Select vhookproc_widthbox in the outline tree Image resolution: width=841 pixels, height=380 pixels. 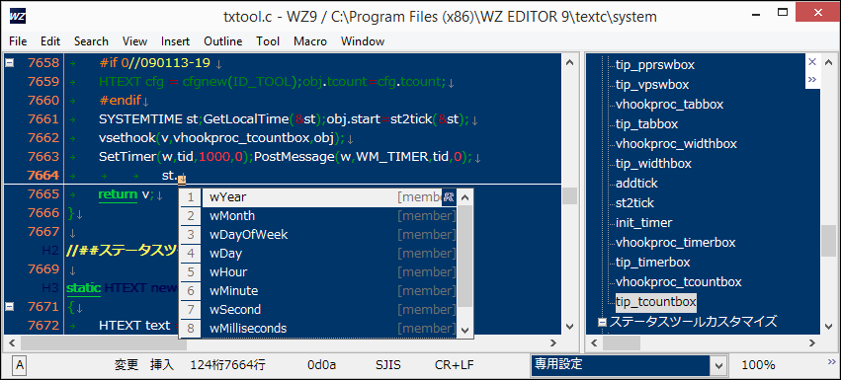(x=676, y=144)
